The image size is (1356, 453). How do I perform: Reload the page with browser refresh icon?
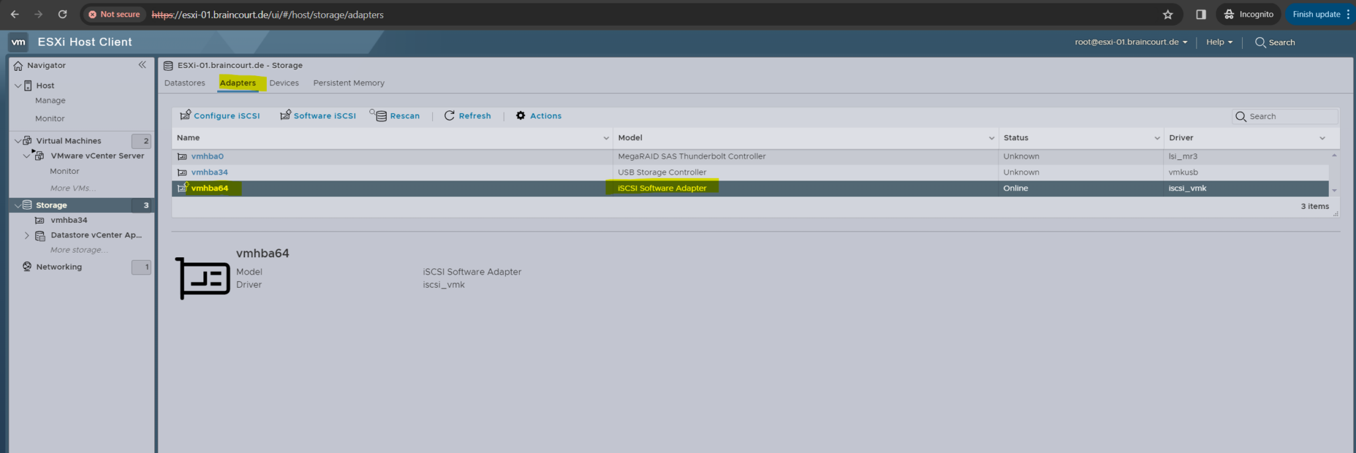click(62, 14)
